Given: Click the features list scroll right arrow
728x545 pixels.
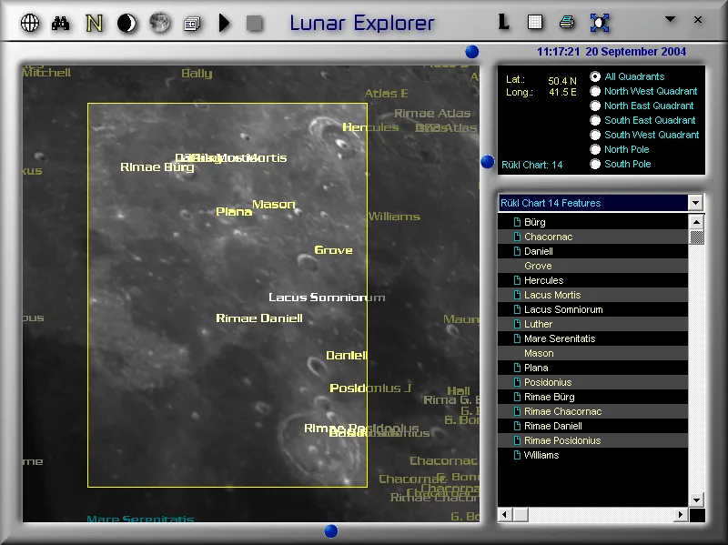Looking at the screenshot, I should tap(681, 514).
